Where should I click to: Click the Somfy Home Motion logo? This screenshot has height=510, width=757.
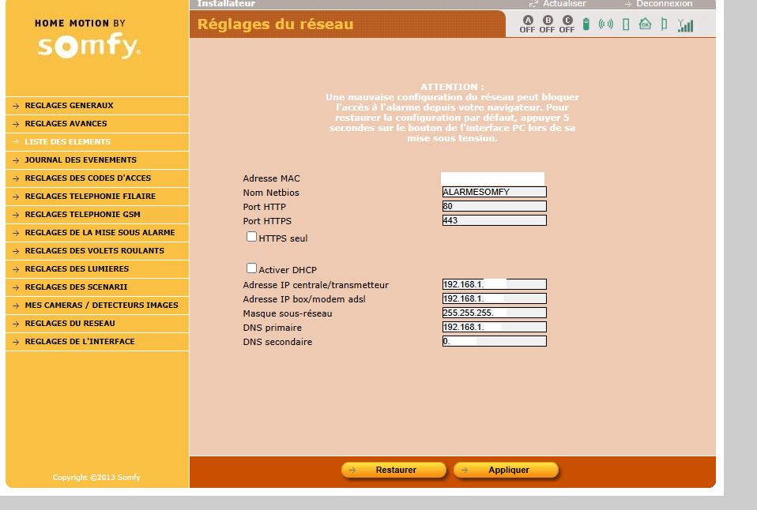pyautogui.click(x=89, y=40)
